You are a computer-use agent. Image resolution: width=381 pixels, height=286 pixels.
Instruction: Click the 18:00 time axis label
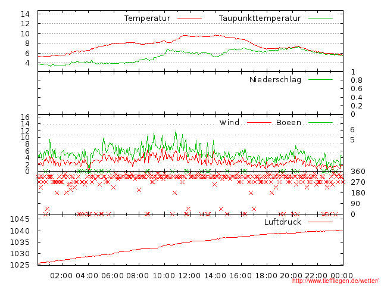(x=266, y=276)
